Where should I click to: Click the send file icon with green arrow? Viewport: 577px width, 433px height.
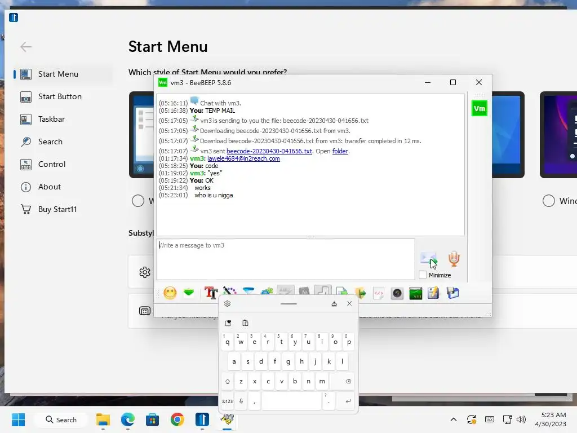[342, 291]
